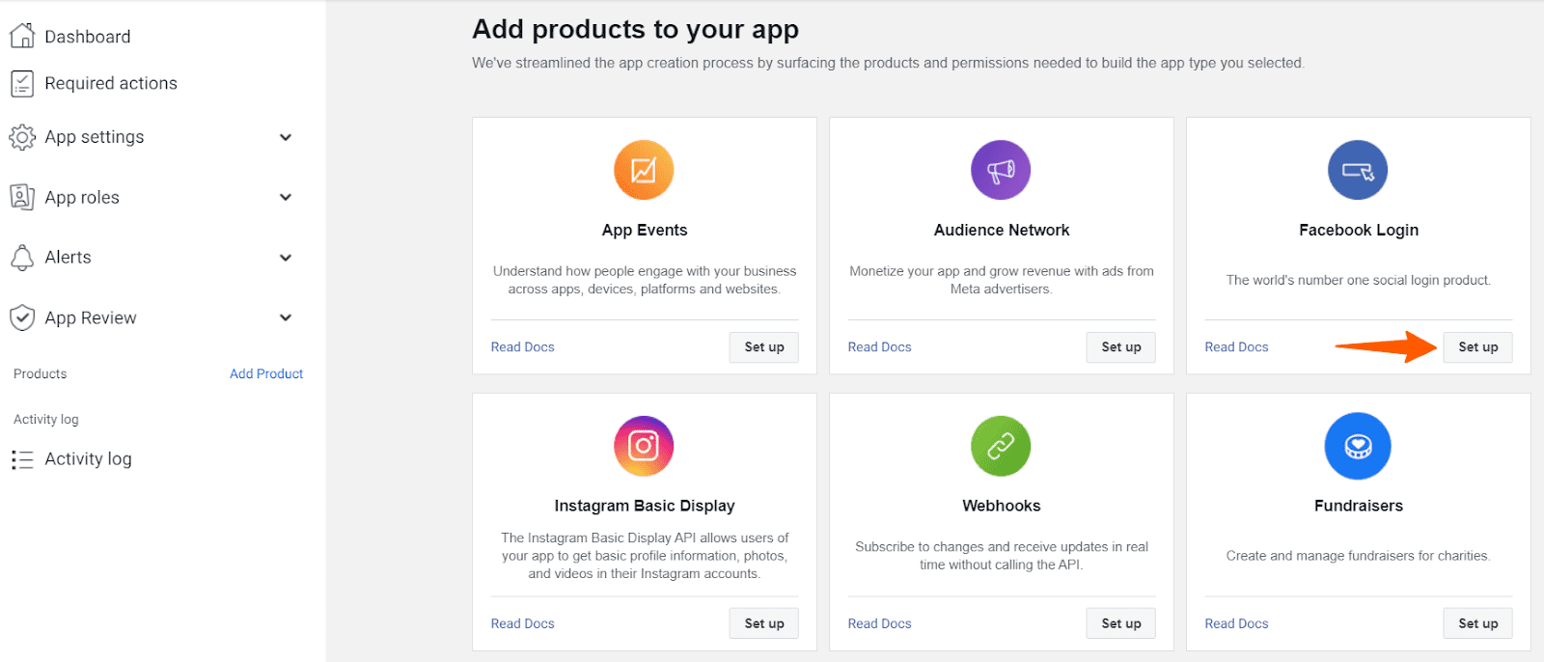Collapse the Alerts section
The width and height of the screenshot is (1544, 662).
point(286,257)
